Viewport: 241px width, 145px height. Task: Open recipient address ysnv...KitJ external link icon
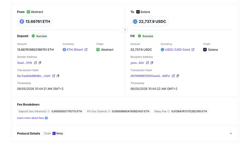click(147, 63)
